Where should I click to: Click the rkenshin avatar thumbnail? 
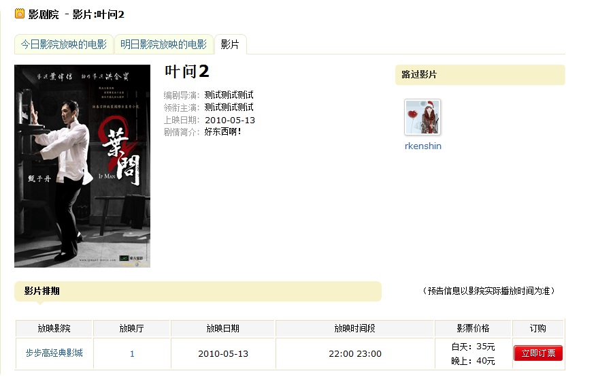422,117
